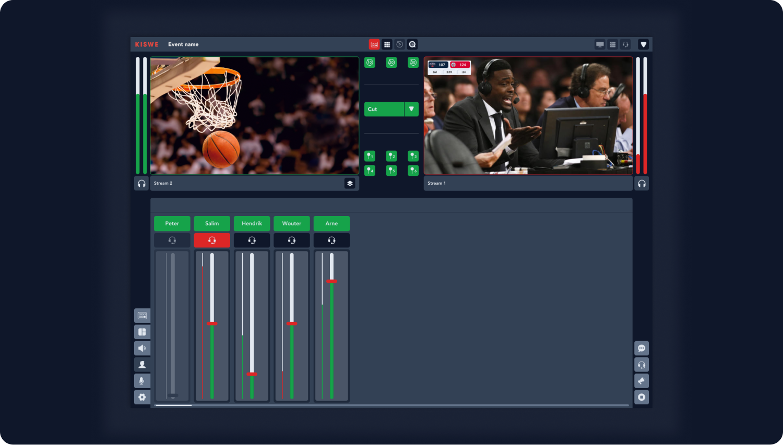Image resolution: width=783 pixels, height=445 pixels.
Task: Click the Stream 1 label
Action: [x=436, y=183]
